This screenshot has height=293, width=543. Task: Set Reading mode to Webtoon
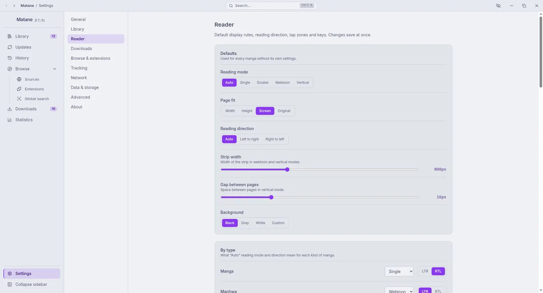tap(283, 83)
